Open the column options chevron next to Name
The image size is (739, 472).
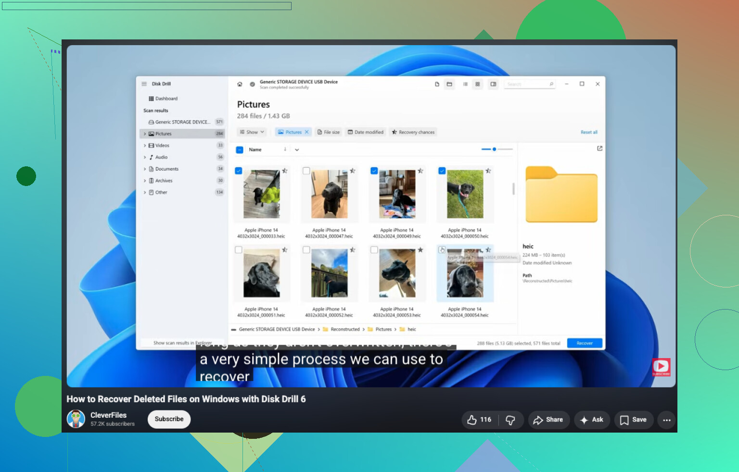pos(297,150)
